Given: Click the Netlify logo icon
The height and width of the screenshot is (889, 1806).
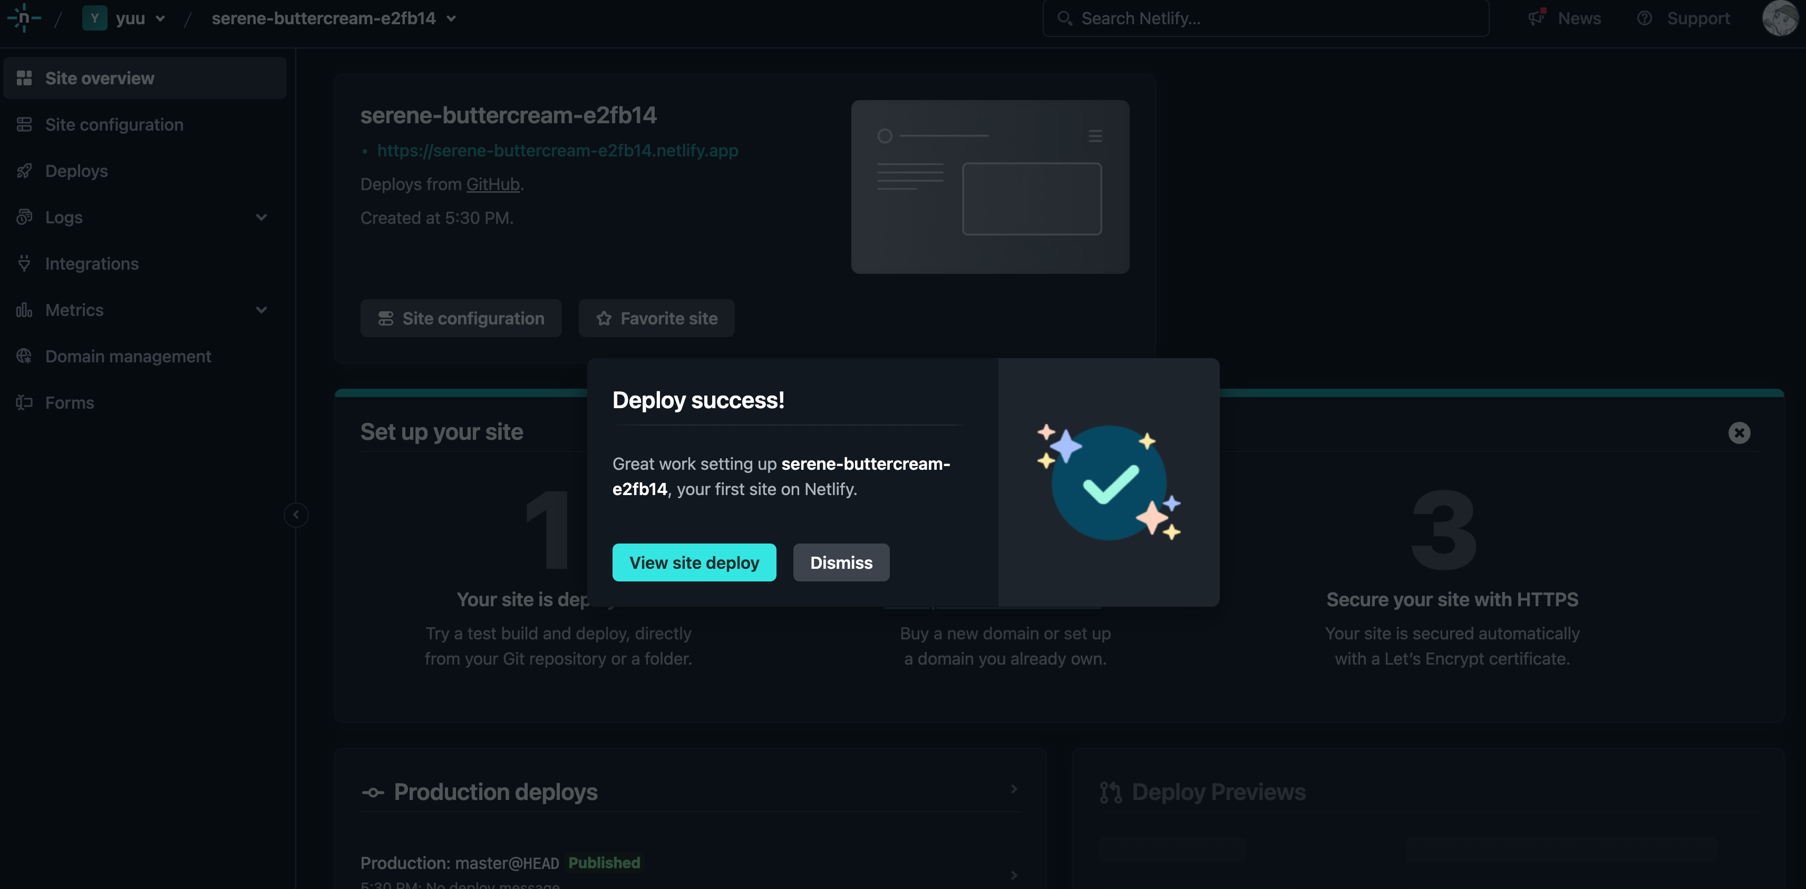Looking at the screenshot, I should pyautogui.click(x=24, y=17).
